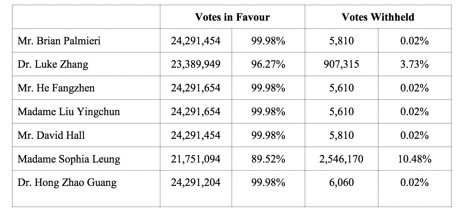
Task: Click the 23,389,949 votes cell
Action: pos(196,64)
